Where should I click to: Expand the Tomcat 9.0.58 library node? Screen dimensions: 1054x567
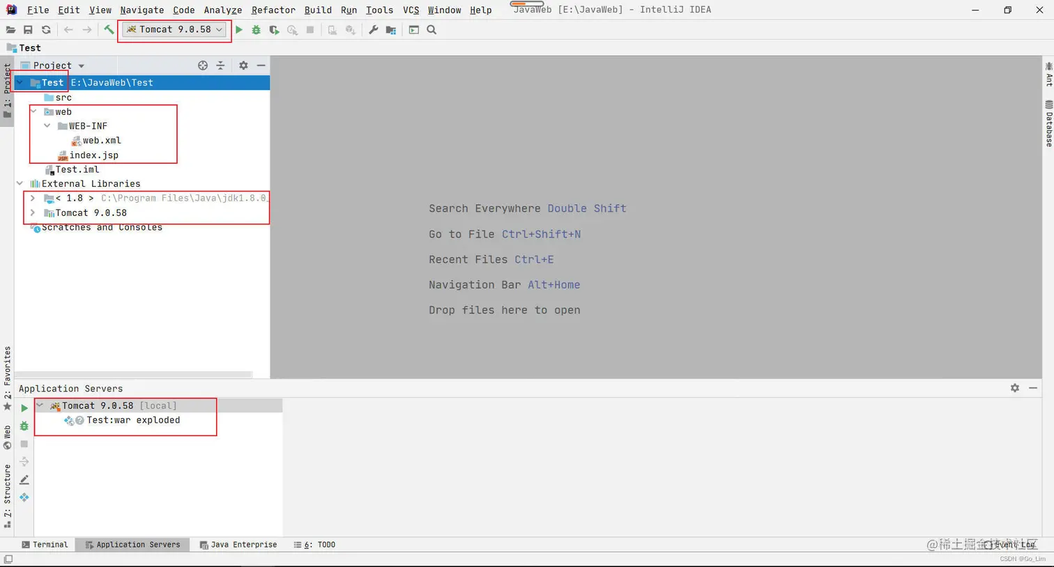[33, 213]
